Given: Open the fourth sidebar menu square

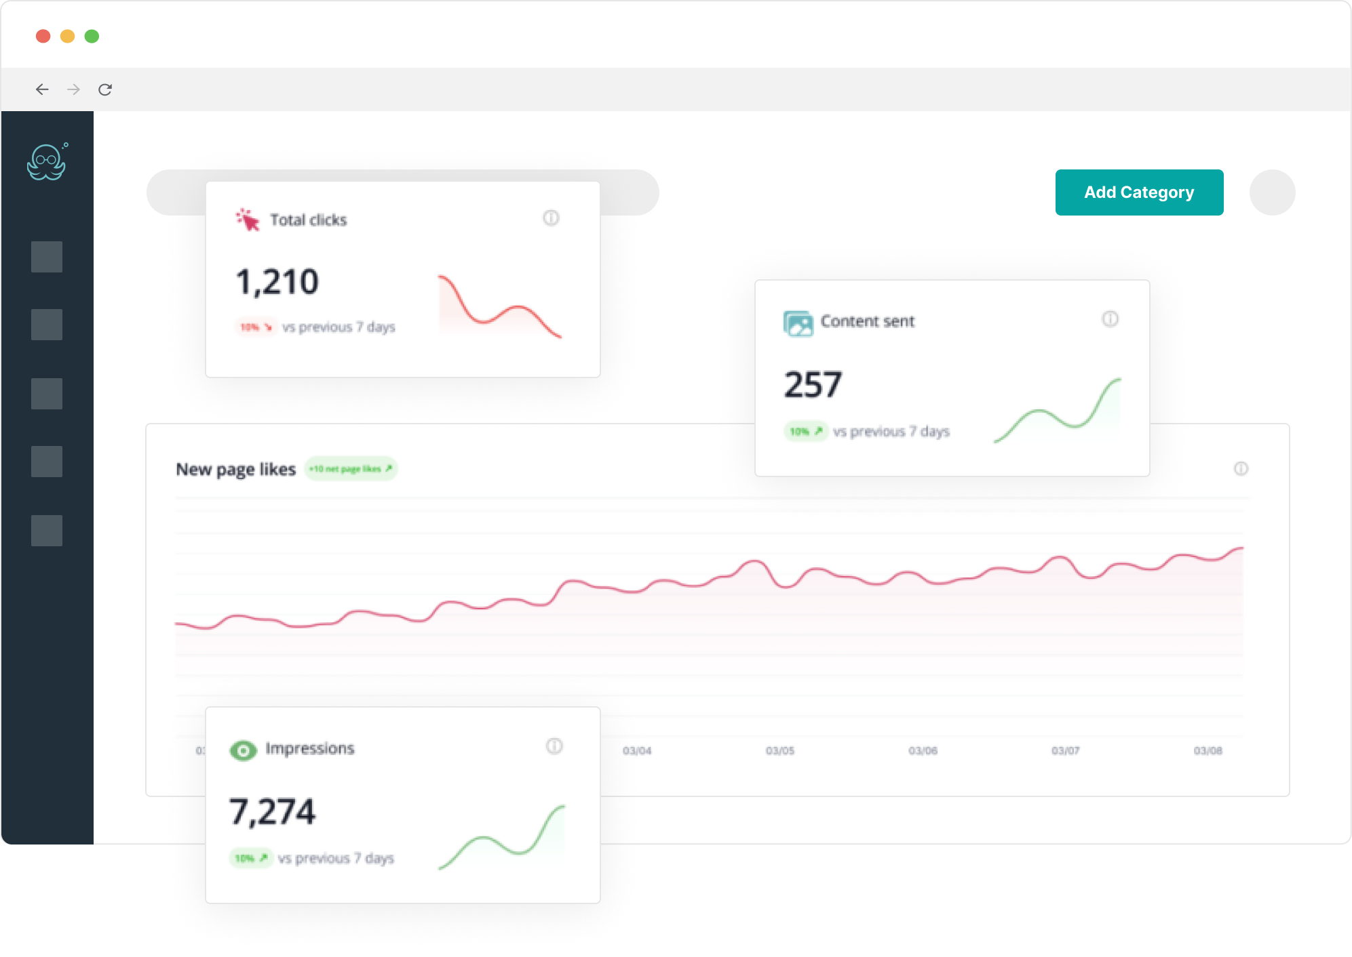Looking at the screenshot, I should pyautogui.click(x=47, y=462).
